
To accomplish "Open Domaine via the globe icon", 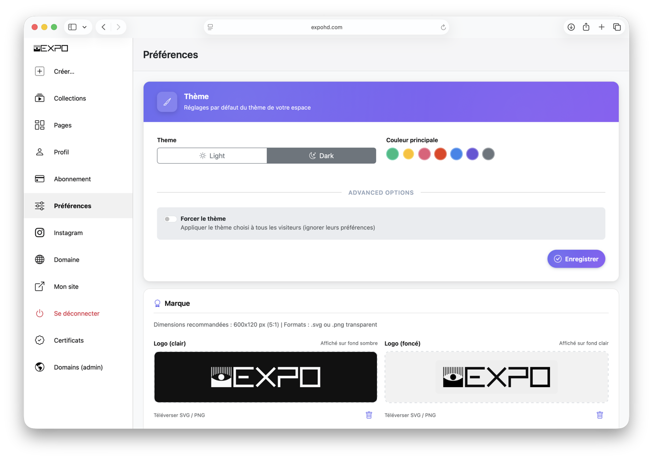I will [x=40, y=260].
